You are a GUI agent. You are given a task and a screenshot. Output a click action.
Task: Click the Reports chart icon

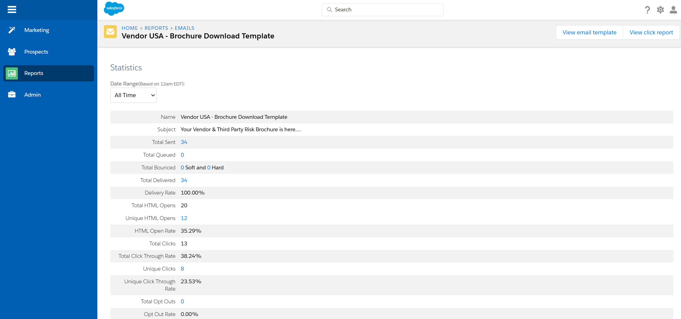[x=12, y=73]
